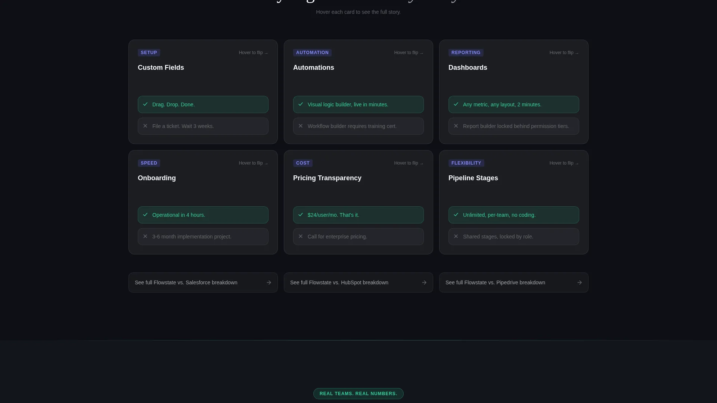
Task: Click 'Hover to flip' on Automations card
Action: tap(409, 53)
